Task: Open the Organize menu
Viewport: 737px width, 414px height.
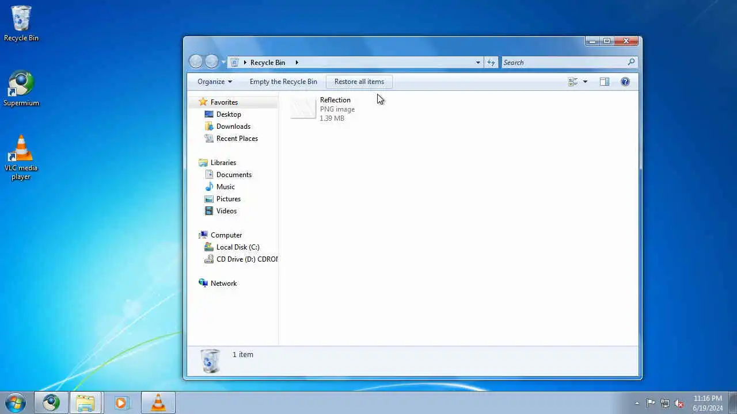Action: coord(215,82)
